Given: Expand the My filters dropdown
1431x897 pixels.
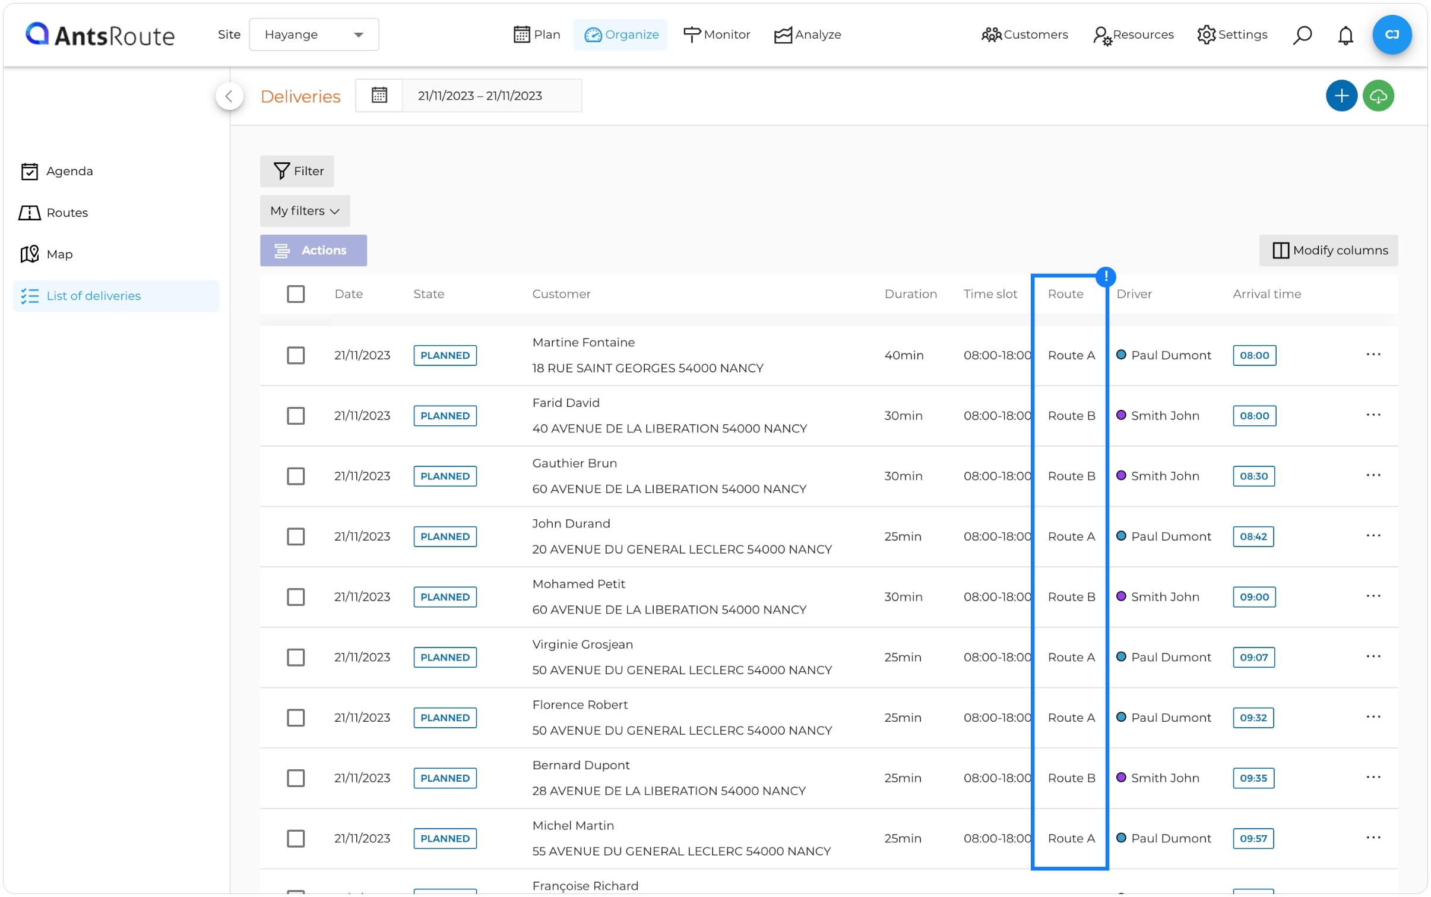Looking at the screenshot, I should click(305, 211).
